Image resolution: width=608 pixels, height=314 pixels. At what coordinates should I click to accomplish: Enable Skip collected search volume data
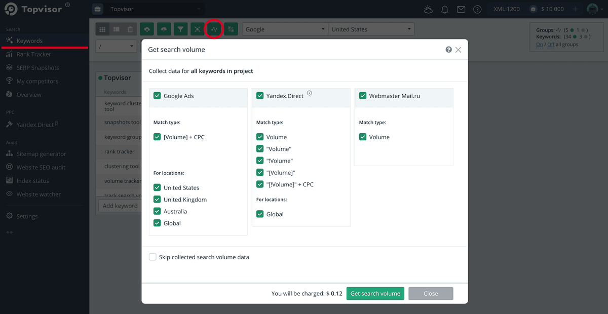153,257
